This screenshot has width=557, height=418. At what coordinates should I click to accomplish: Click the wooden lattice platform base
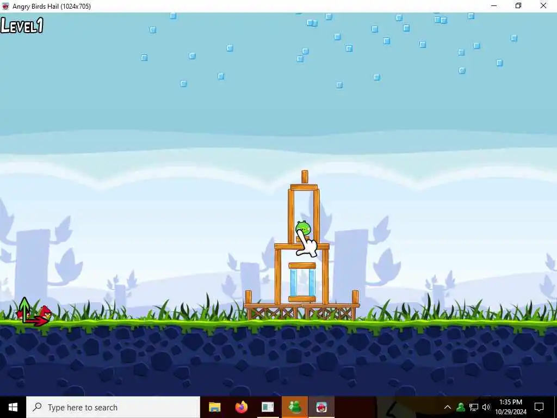(302, 312)
